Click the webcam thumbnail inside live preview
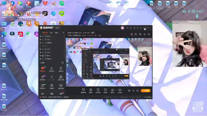This screenshot has height=116, width=207. point(145,56)
